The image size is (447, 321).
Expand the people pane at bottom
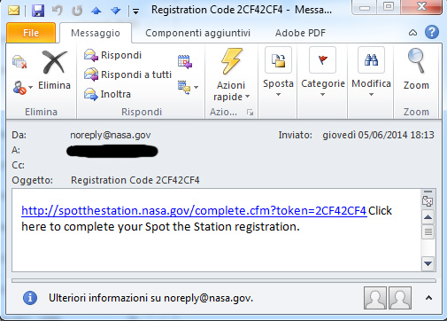(428, 298)
